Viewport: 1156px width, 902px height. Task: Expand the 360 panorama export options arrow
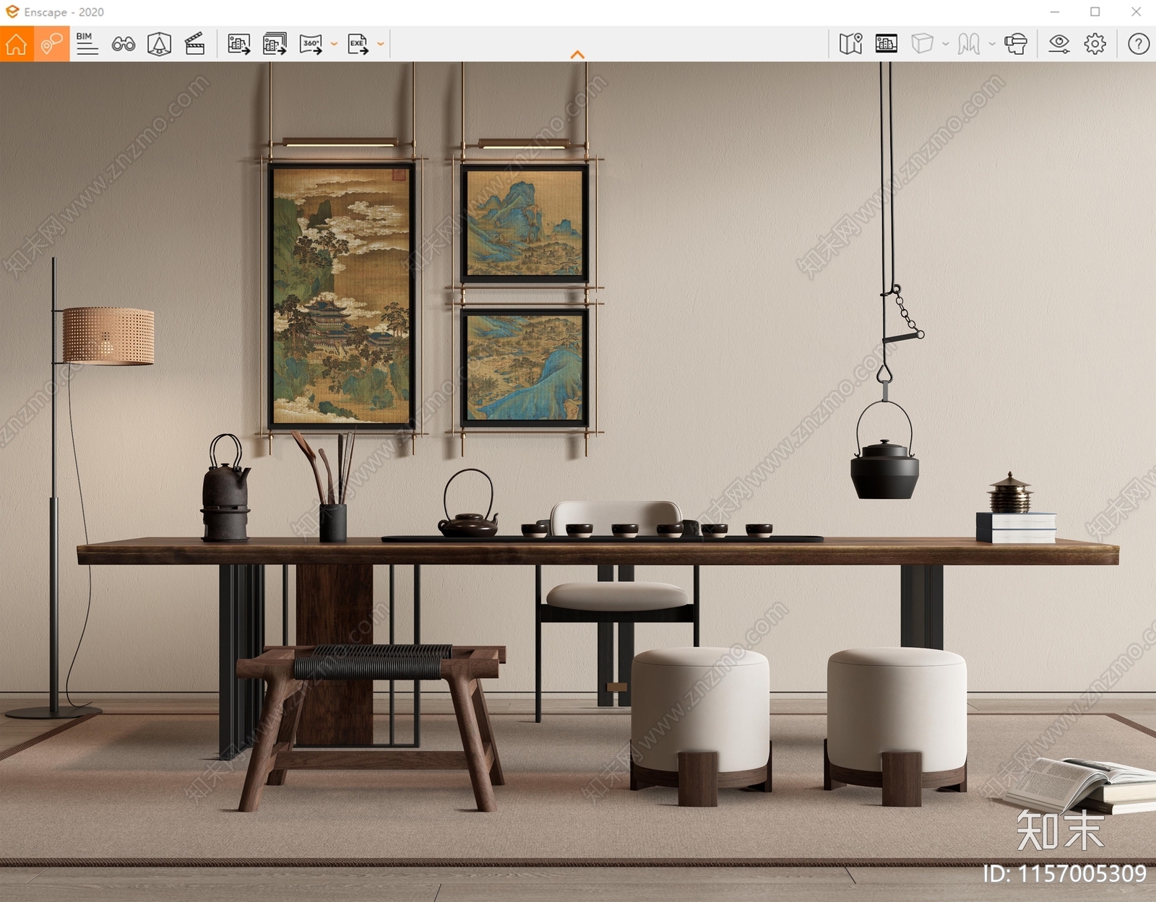coord(334,44)
